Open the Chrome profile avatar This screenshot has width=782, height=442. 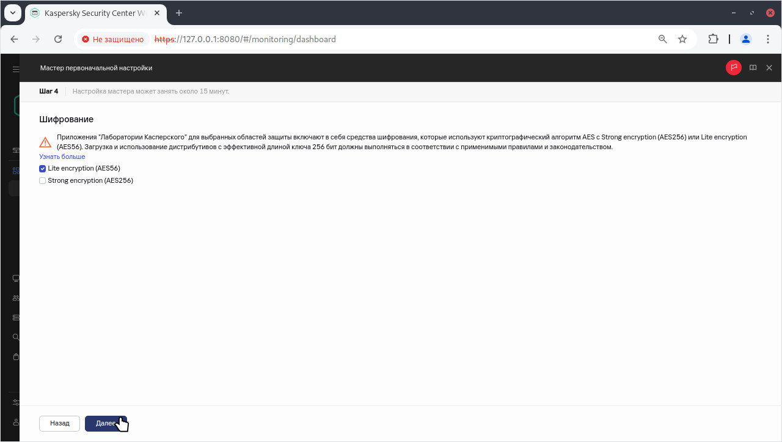(x=746, y=39)
